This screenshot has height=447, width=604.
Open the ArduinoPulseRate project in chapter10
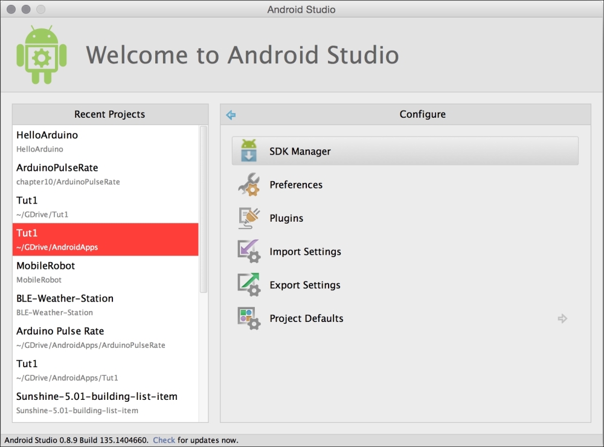(106, 174)
